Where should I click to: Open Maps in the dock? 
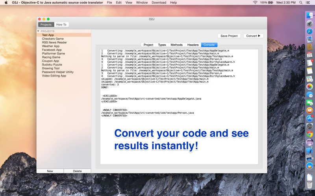309,79
